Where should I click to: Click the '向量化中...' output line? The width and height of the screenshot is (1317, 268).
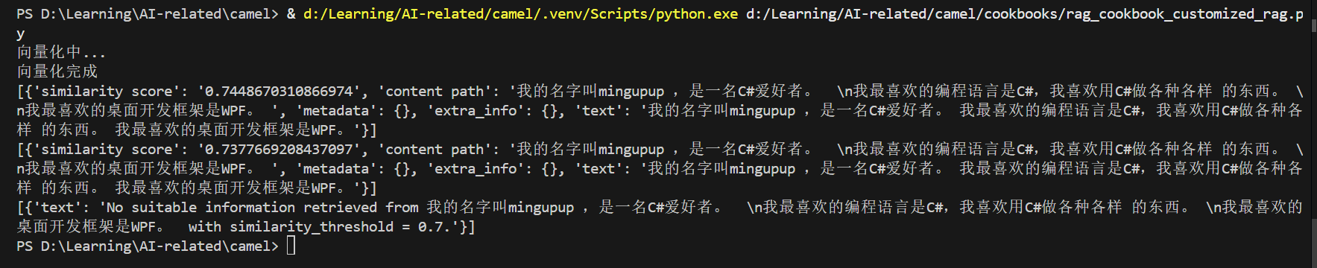61,52
